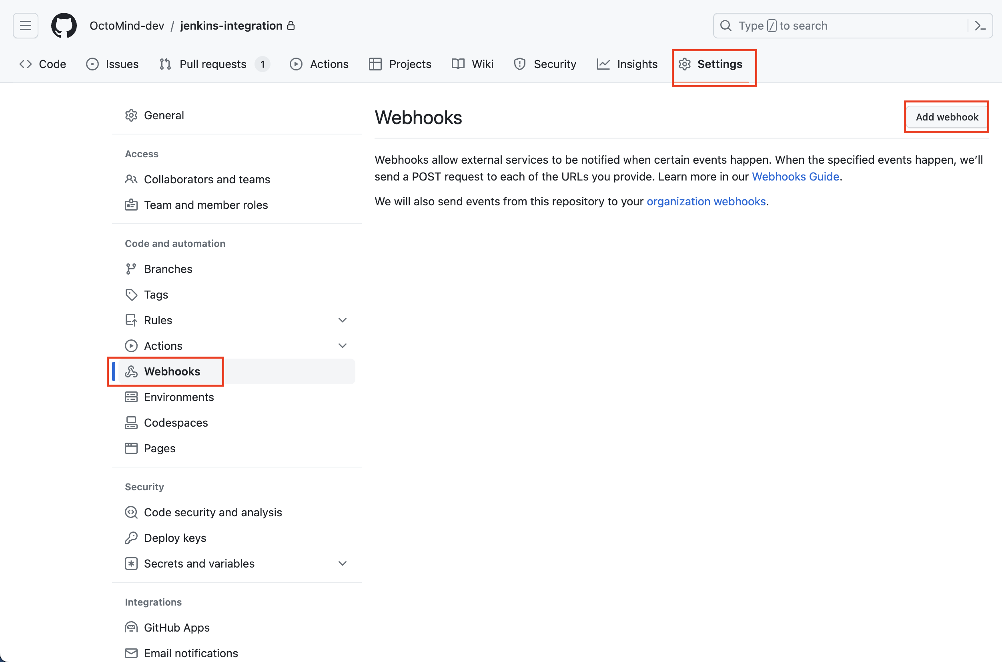This screenshot has height=662, width=1002.
Task: Open the GitHub home page via the logo
Action: tap(64, 25)
